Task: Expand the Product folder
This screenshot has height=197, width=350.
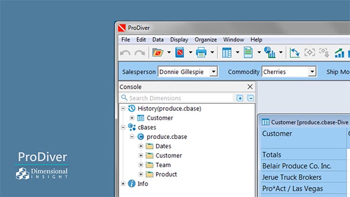Action: click(x=141, y=174)
